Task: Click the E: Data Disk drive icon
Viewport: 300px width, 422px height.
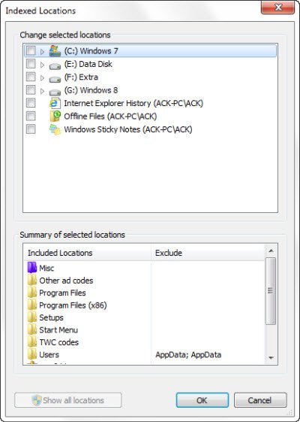Action: pyautogui.click(x=55, y=65)
